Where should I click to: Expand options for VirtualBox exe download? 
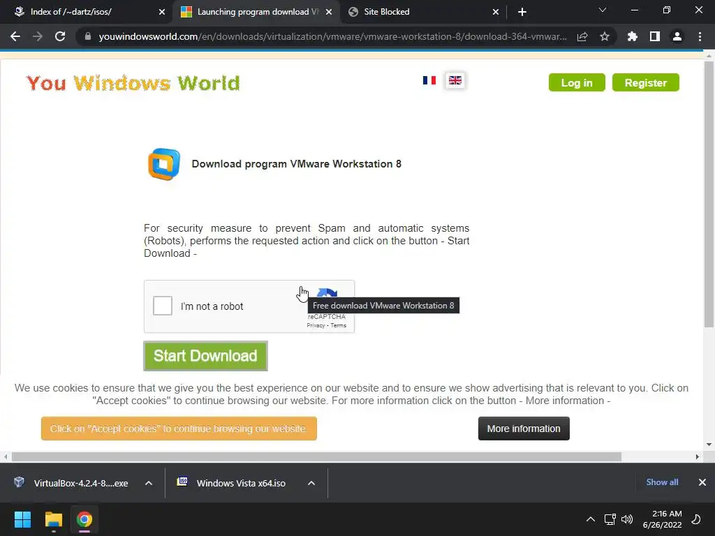click(149, 483)
